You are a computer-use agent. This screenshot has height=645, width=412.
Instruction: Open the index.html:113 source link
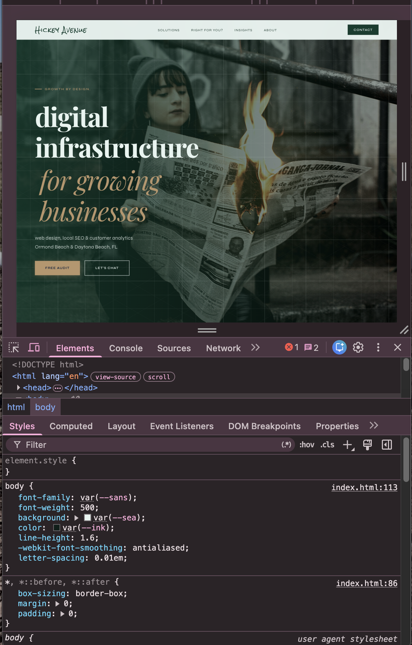coord(364,487)
